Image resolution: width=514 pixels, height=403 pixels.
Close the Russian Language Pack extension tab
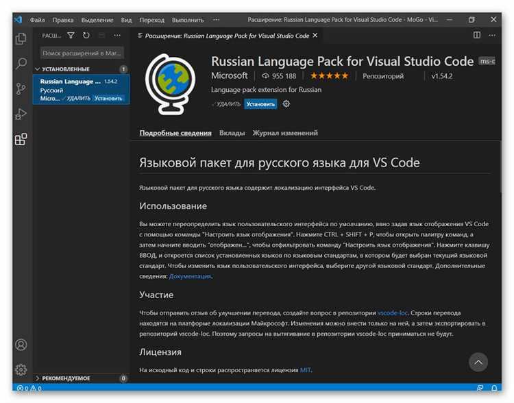[315, 35]
